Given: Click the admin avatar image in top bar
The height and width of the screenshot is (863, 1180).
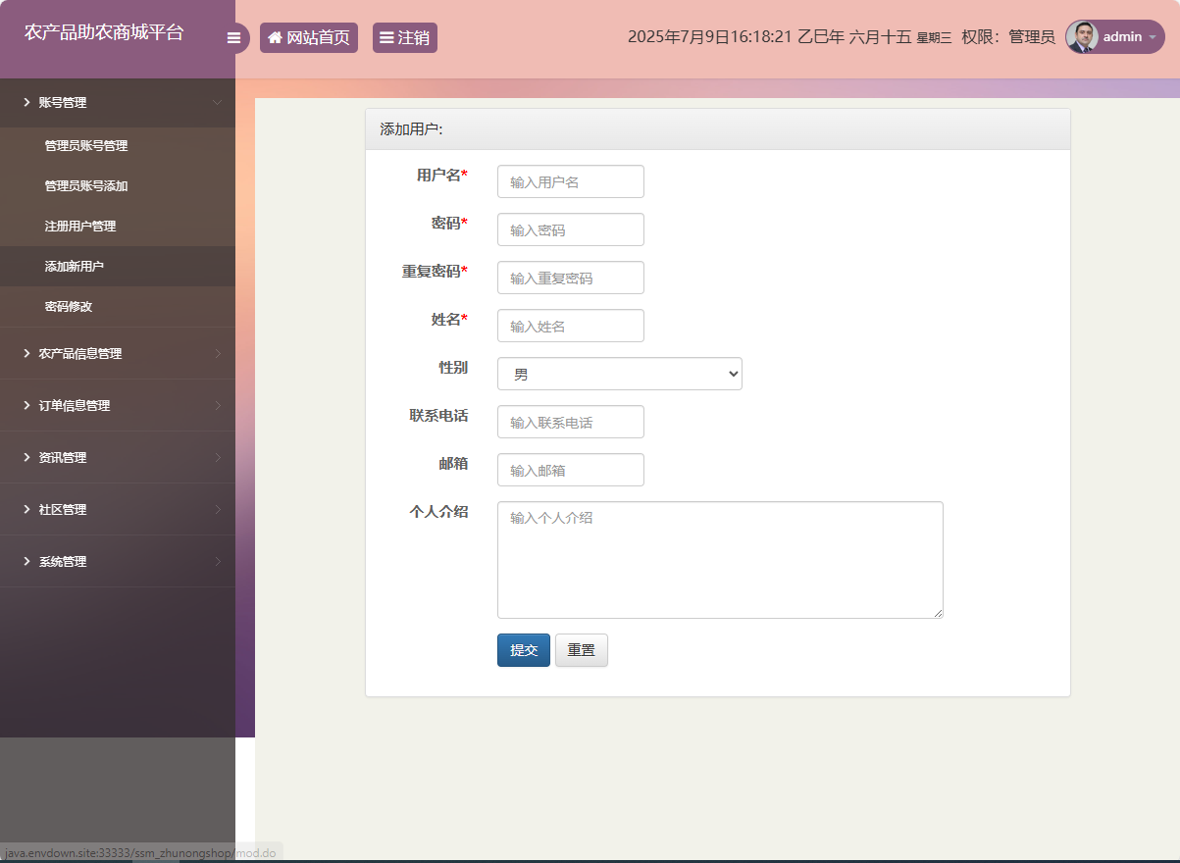Looking at the screenshot, I should click(x=1081, y=36).
